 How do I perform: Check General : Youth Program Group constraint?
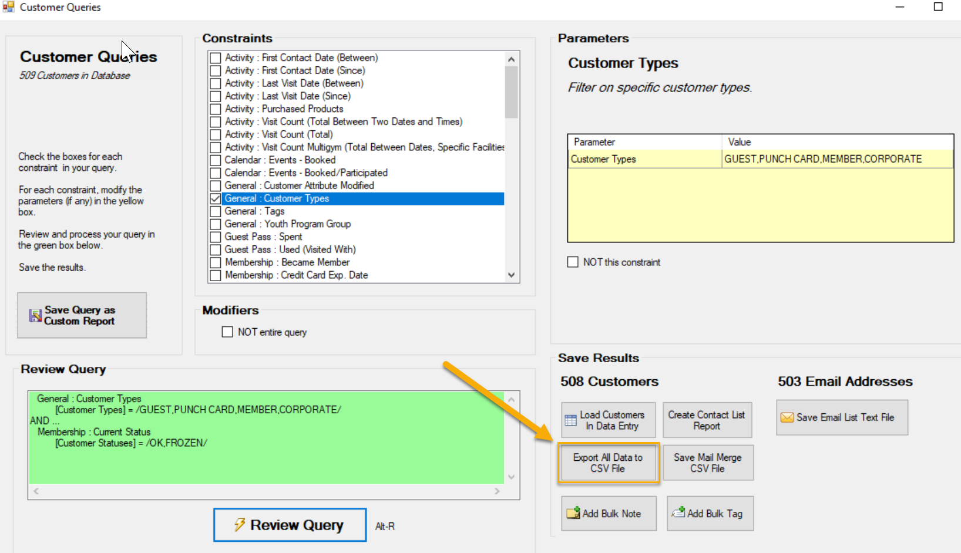coord(216,224)
